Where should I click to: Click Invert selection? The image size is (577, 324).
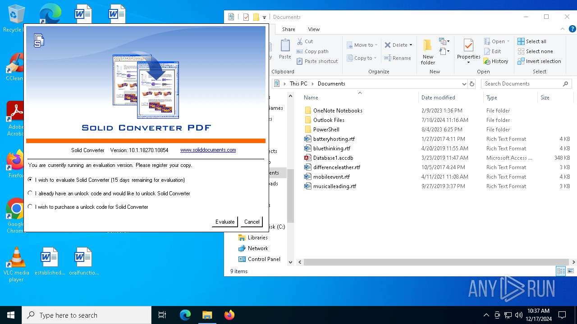539,61
